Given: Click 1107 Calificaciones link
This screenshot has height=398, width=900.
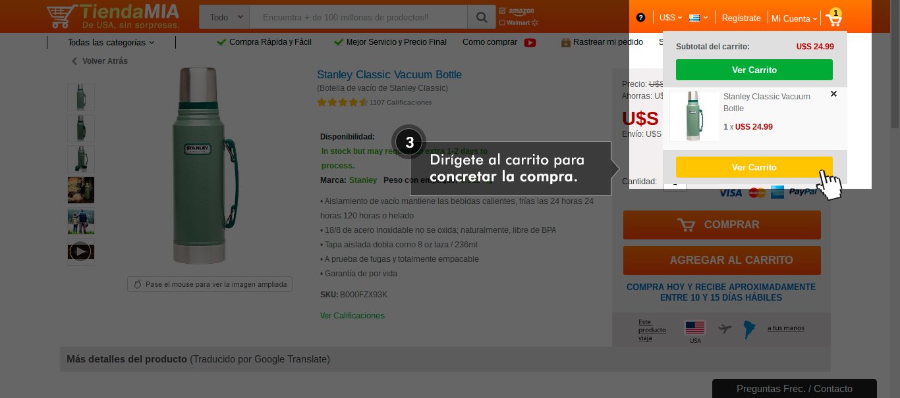Looking at the screenshot, I should coord(401,103).
